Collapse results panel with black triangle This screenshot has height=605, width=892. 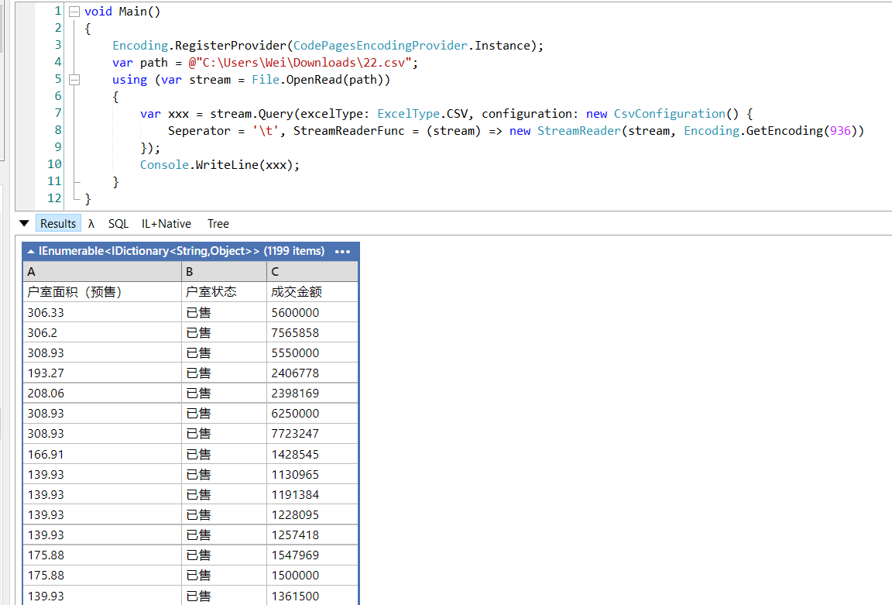point(24,223)
